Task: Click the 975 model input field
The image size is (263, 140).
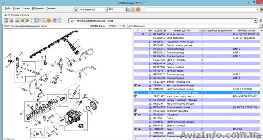Action: 115,10
